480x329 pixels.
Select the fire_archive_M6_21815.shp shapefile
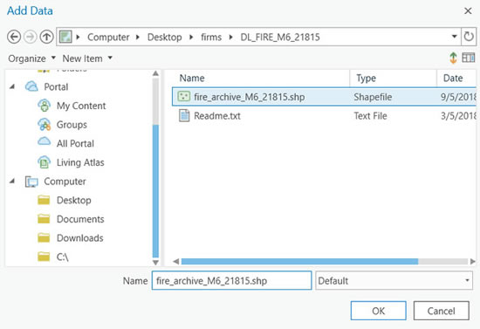324,97
